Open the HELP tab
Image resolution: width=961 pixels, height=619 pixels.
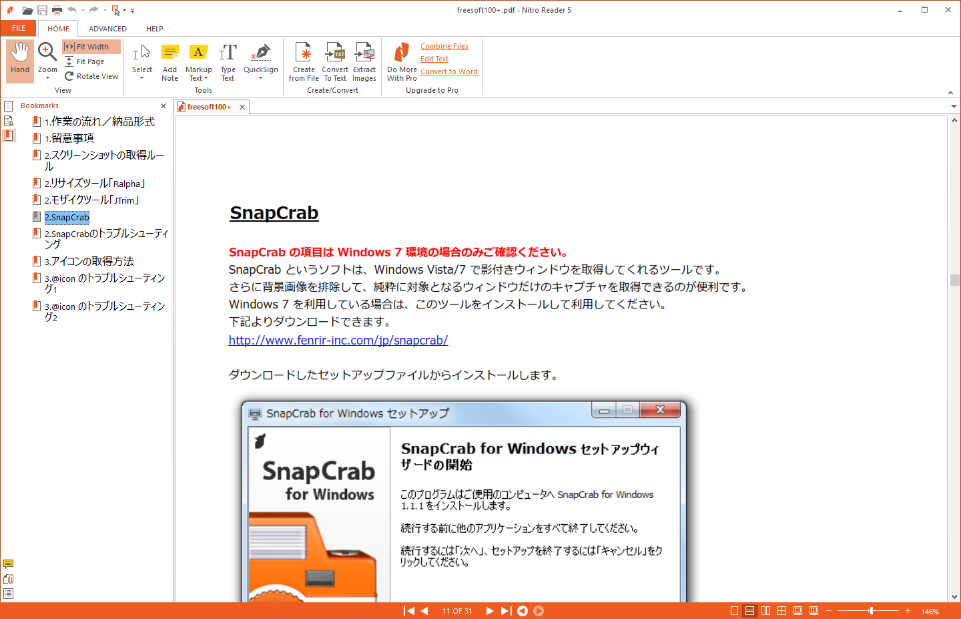click(x=155, y=29)
